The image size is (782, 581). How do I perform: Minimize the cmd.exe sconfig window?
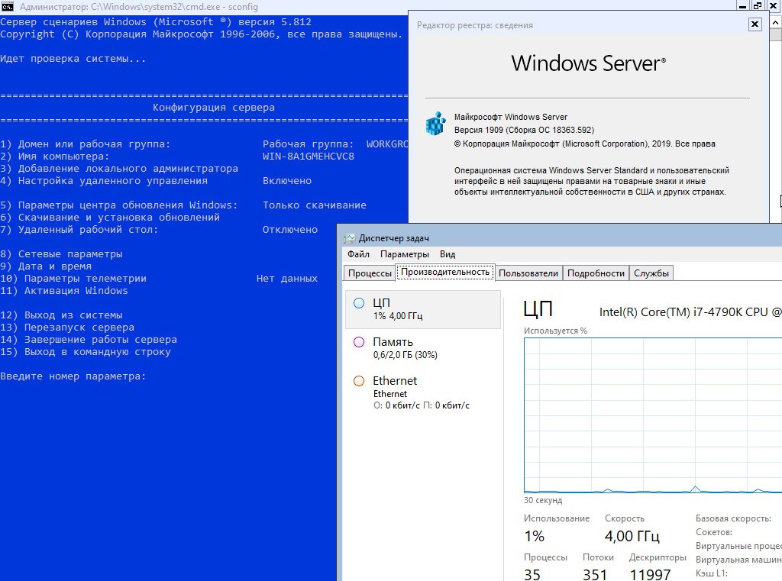coord(742,6)
